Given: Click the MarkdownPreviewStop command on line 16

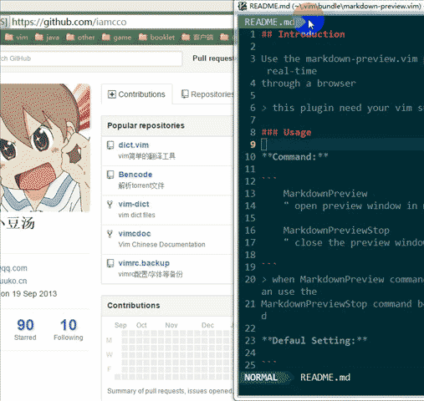Looking at the screenshot, I should tap(336, 231).
